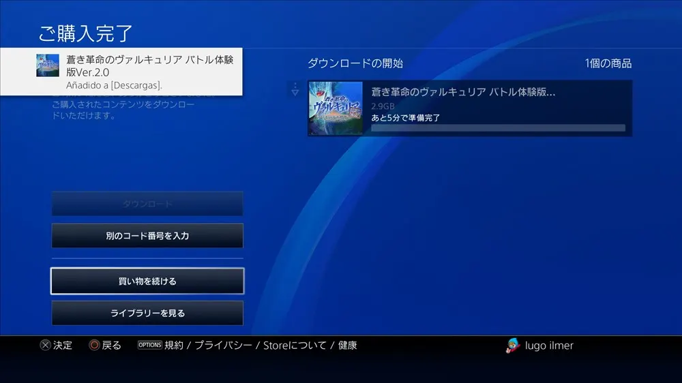682x383 pixels.
Task: Click the greyed-out ダウンロード button
Action: 147,204
